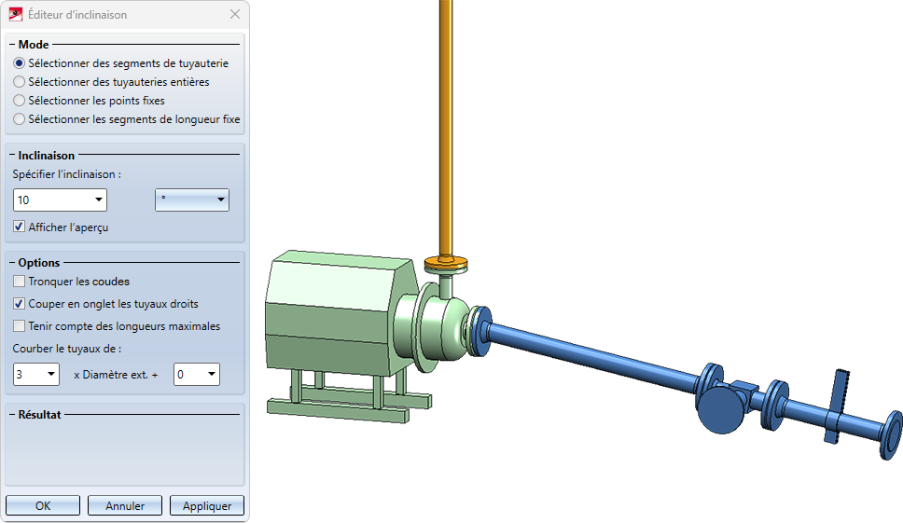Enable 'Tenir compte des longueurs maximales'
This screenshot has height=523, width=903.
(20, 326)
